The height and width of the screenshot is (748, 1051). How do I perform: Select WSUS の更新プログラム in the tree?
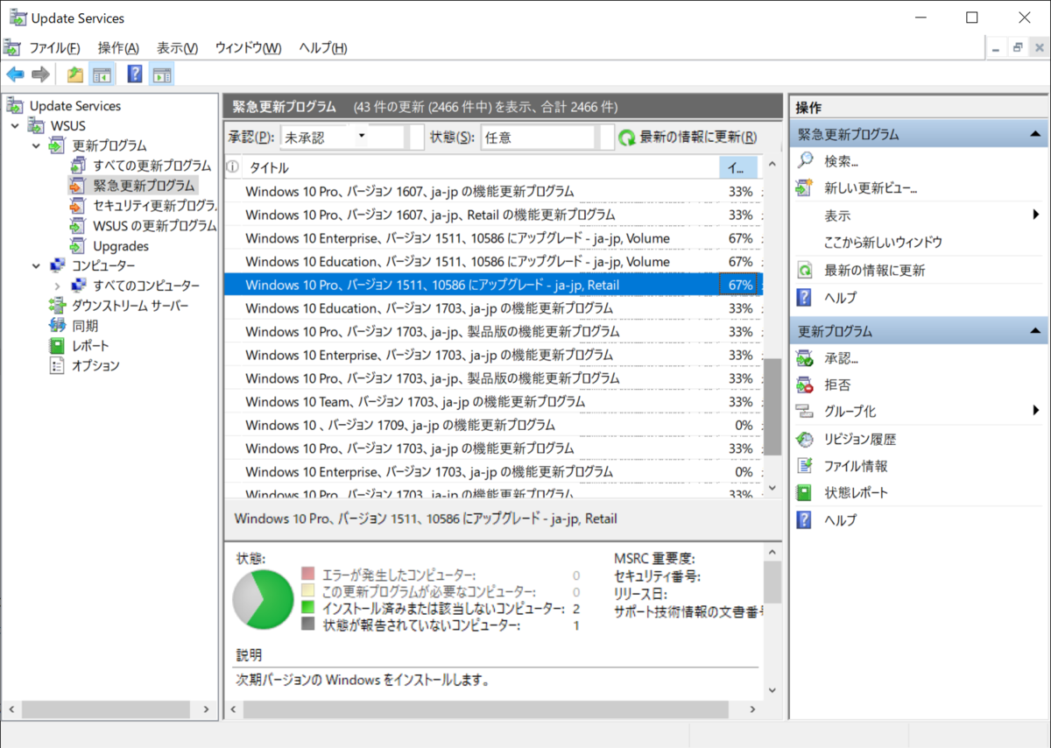click(154, 226)
